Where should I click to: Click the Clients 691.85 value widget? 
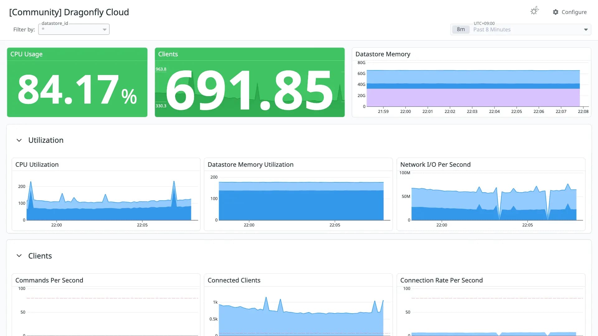click(x=250, y=82)
